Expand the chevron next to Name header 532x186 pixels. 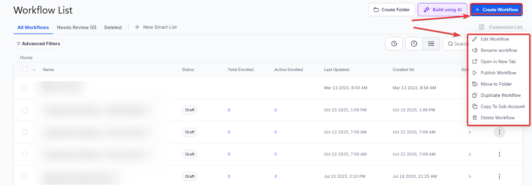point(34,70)
